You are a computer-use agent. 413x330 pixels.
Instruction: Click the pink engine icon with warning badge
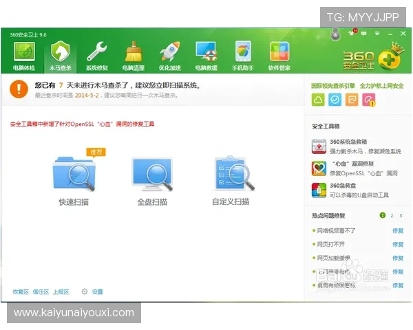pyautogui.click(x=369, y=100)
